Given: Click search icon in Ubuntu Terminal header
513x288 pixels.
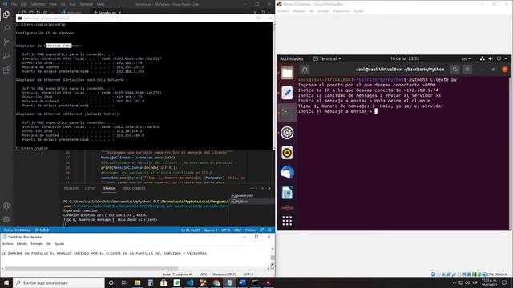Looking at the screenshot, I should coord(454,70).
